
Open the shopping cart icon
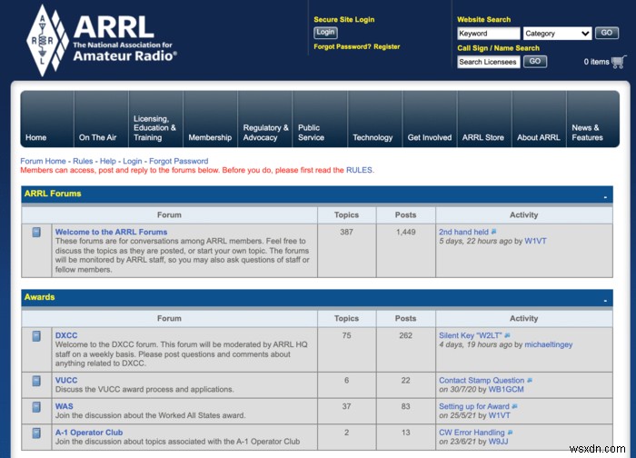click(618, 62)
